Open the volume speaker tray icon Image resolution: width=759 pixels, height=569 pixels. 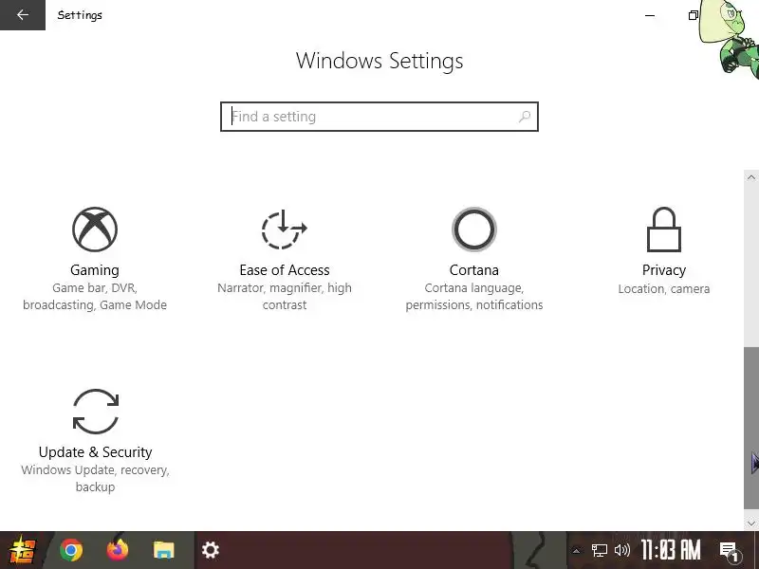tap(622, 550)
